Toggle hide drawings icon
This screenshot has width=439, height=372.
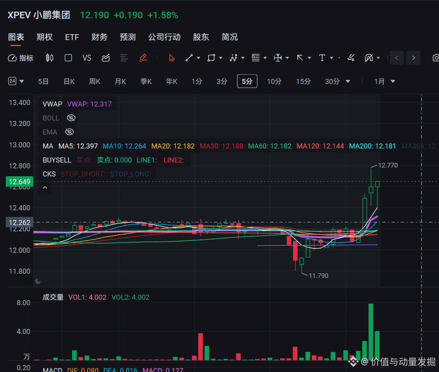pyautogui.click(x=369, y=58)
